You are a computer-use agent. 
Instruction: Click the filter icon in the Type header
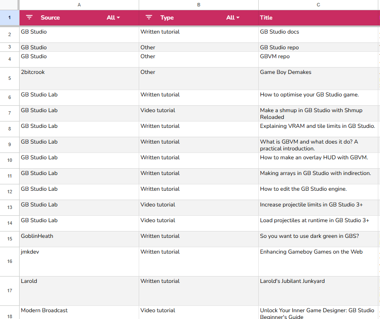pyautogui.click(x=149, y=17)
